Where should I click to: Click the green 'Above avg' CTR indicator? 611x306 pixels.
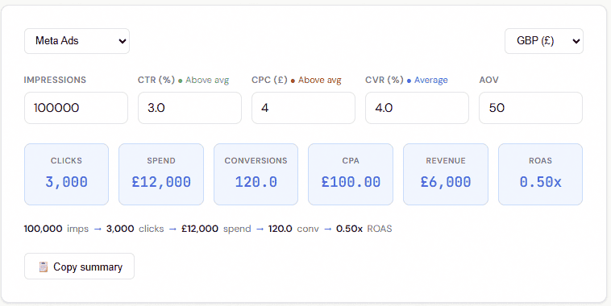[204, 81]
